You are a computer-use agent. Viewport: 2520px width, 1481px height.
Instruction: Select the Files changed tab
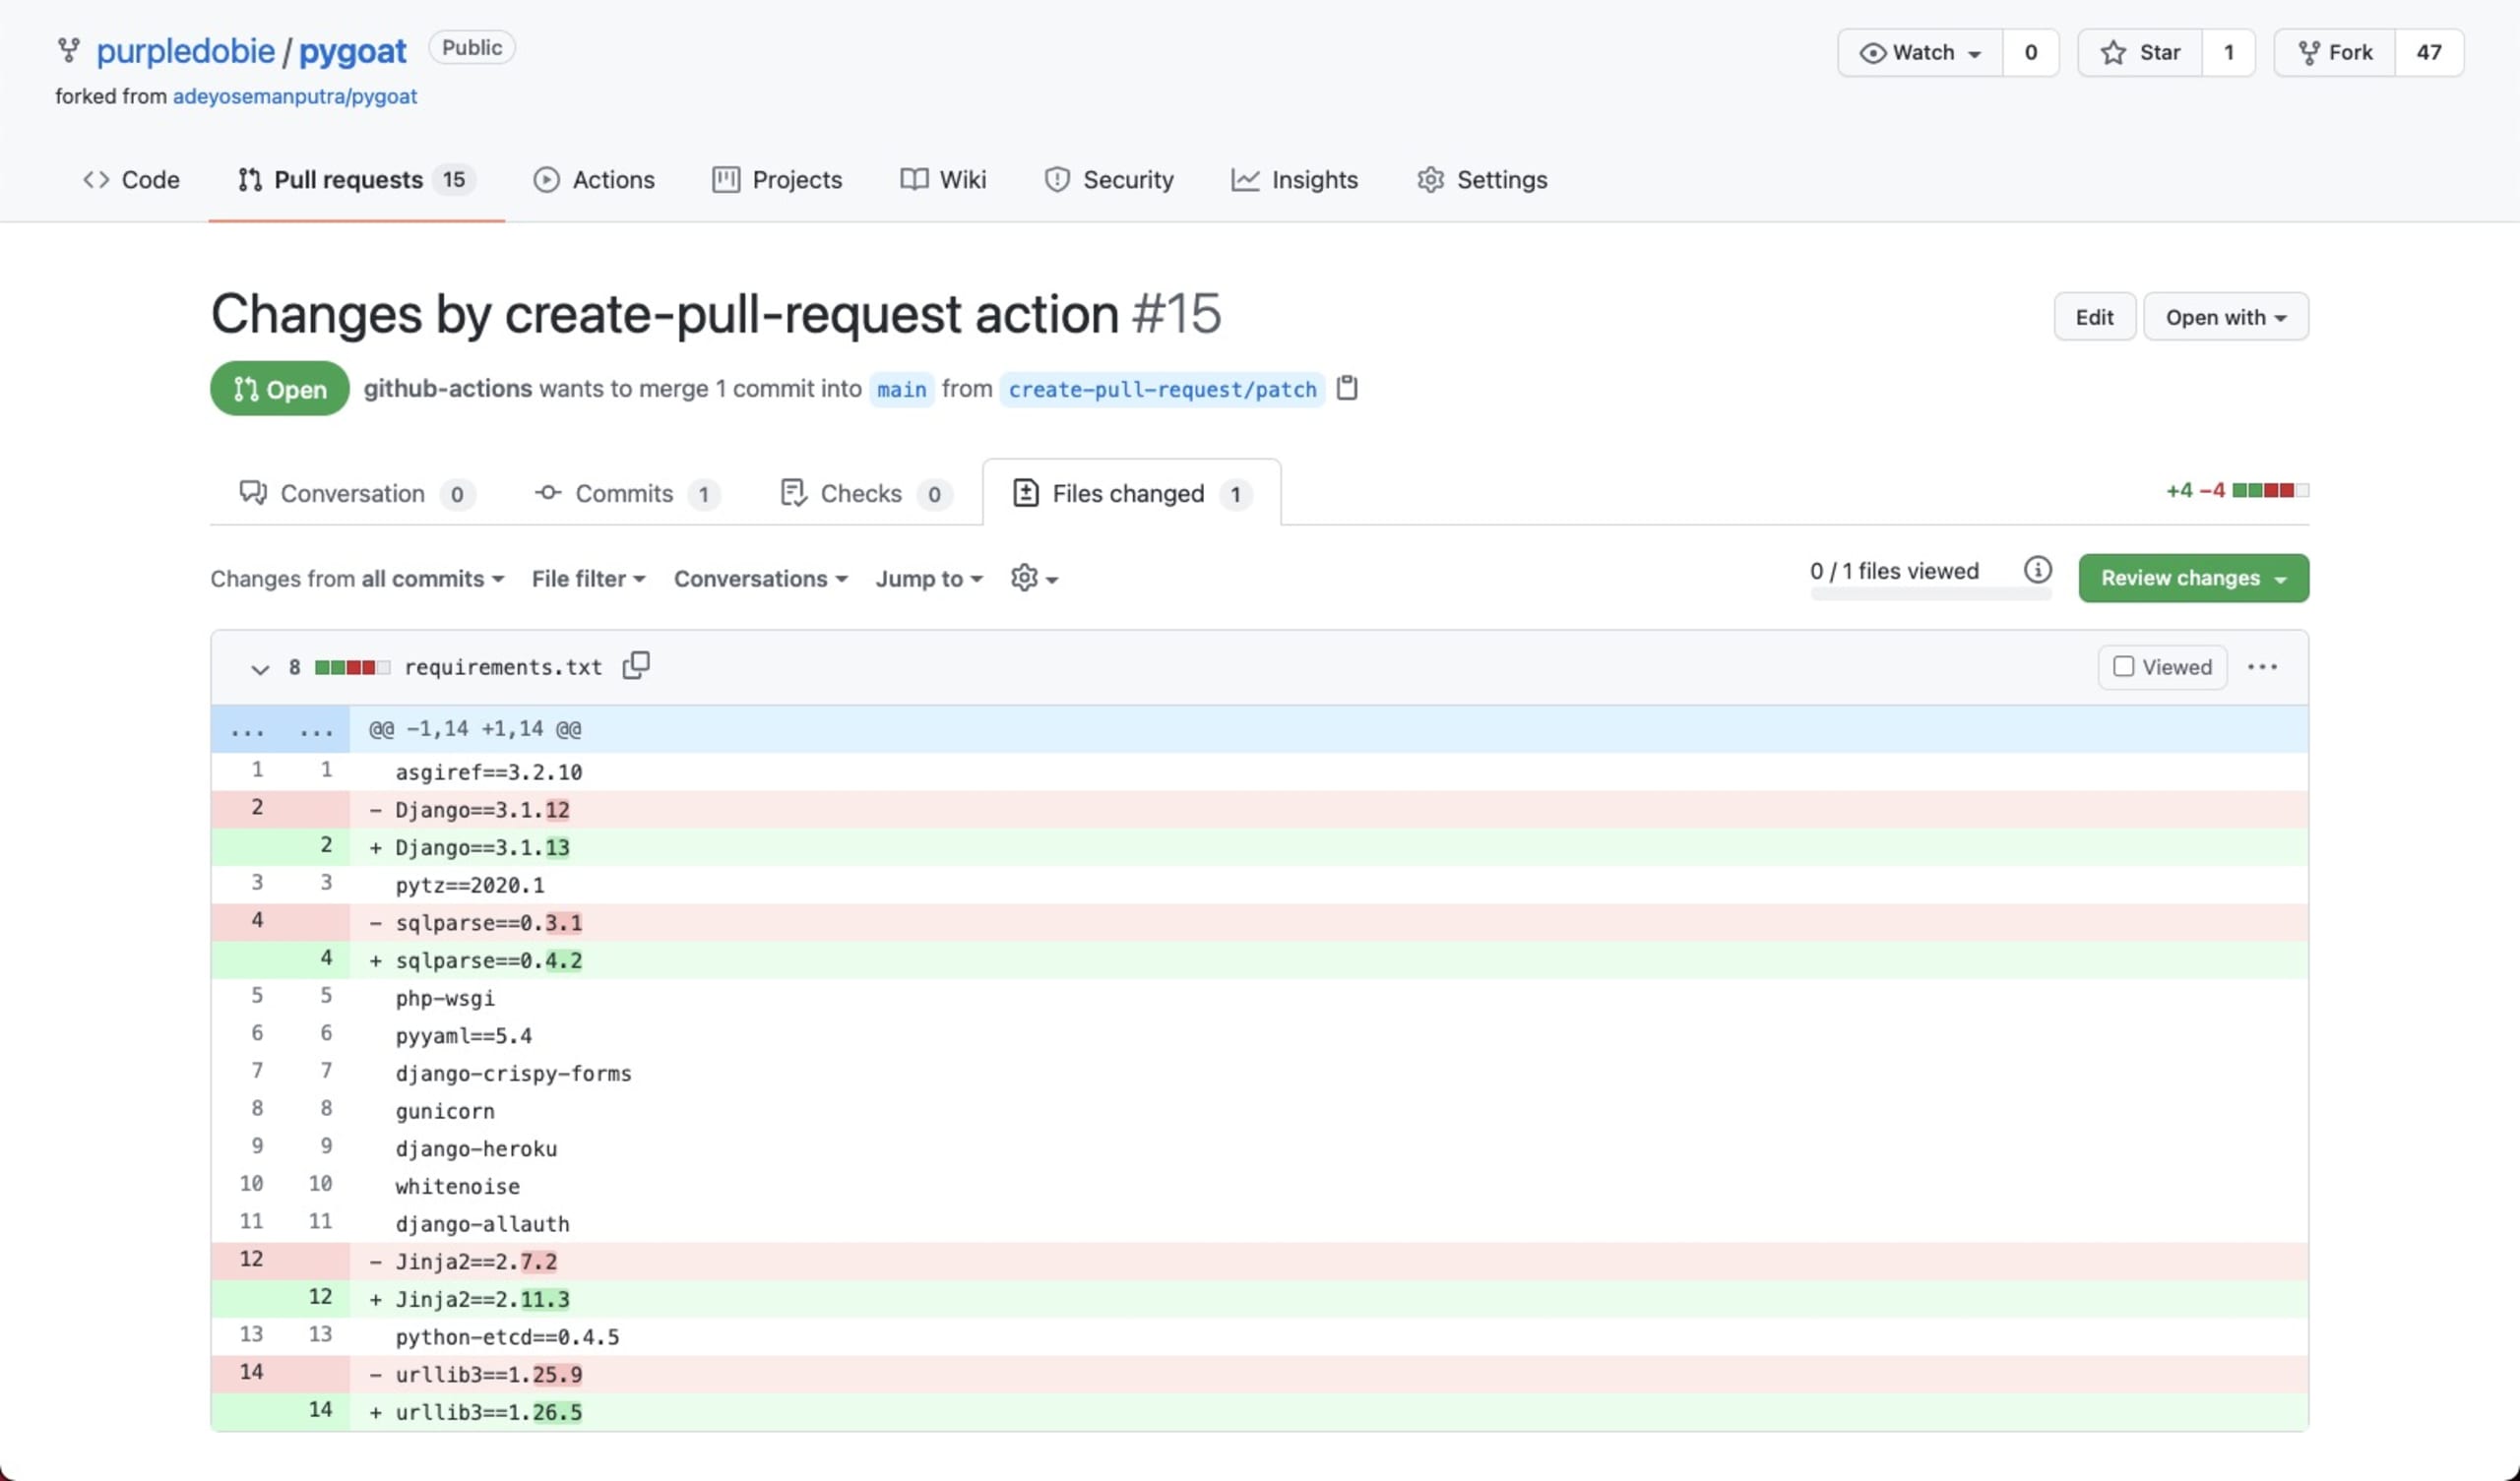click(x=1132, y=493)
